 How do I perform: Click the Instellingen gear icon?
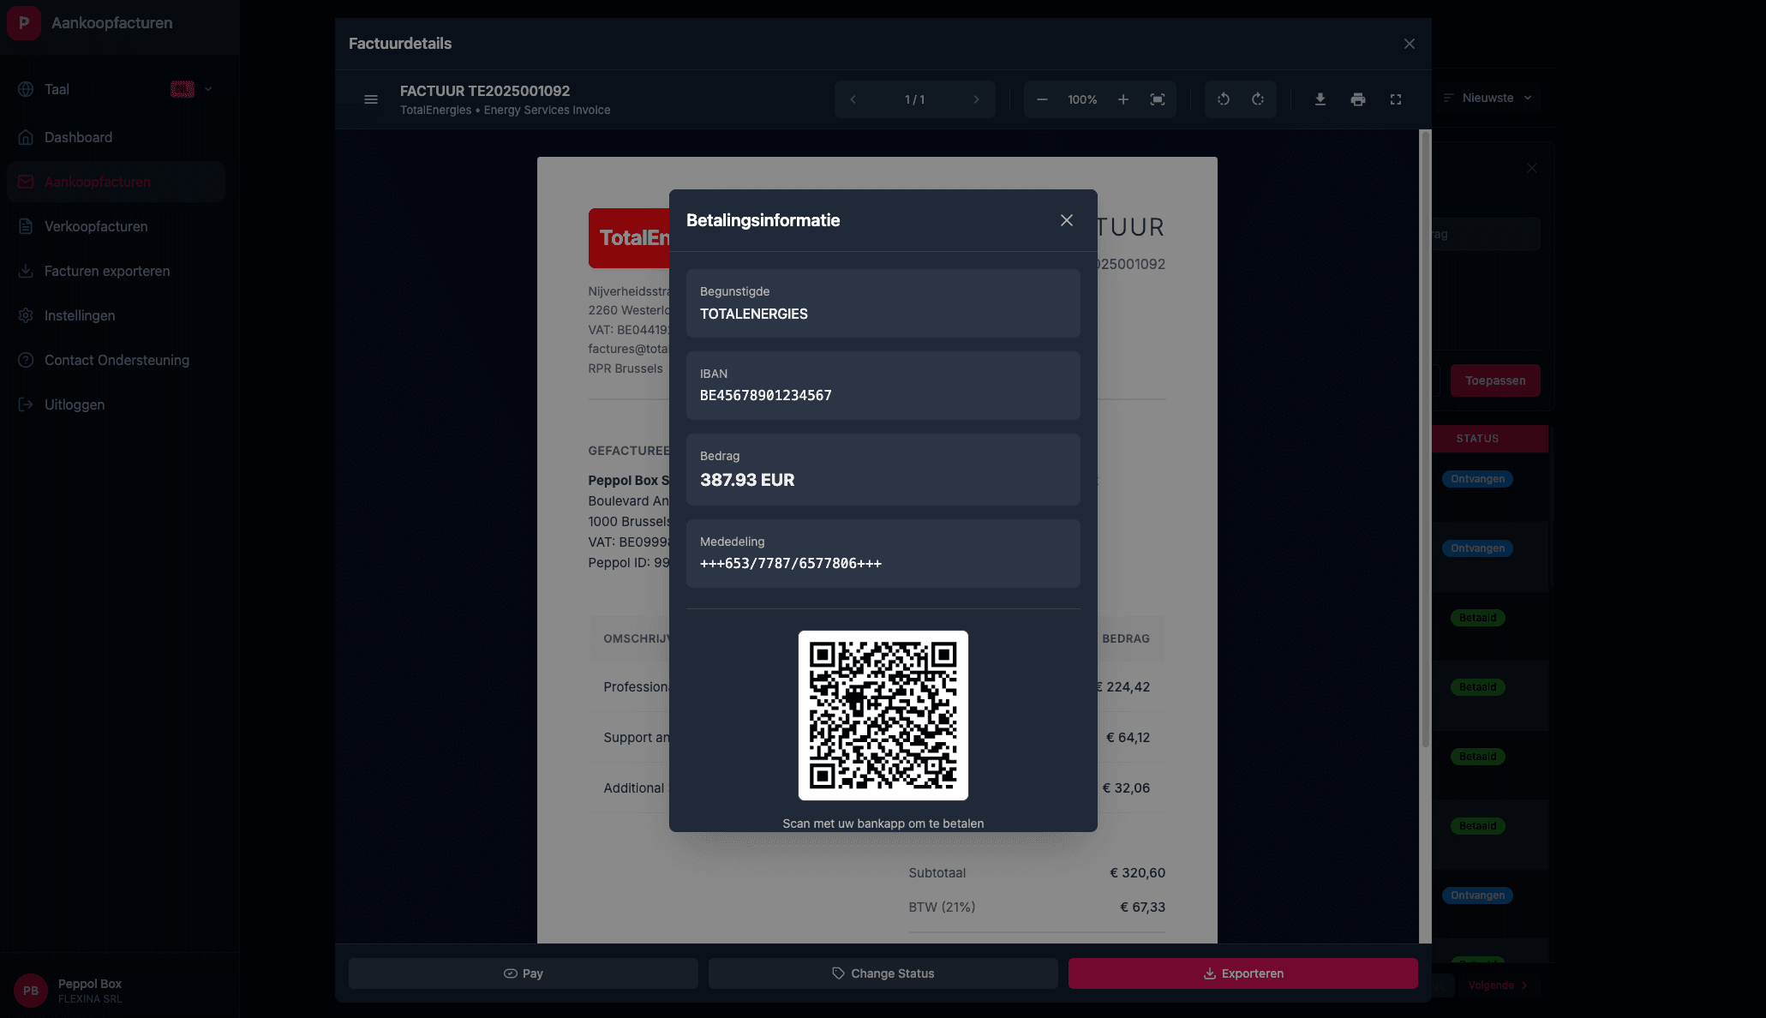[26, 315]
